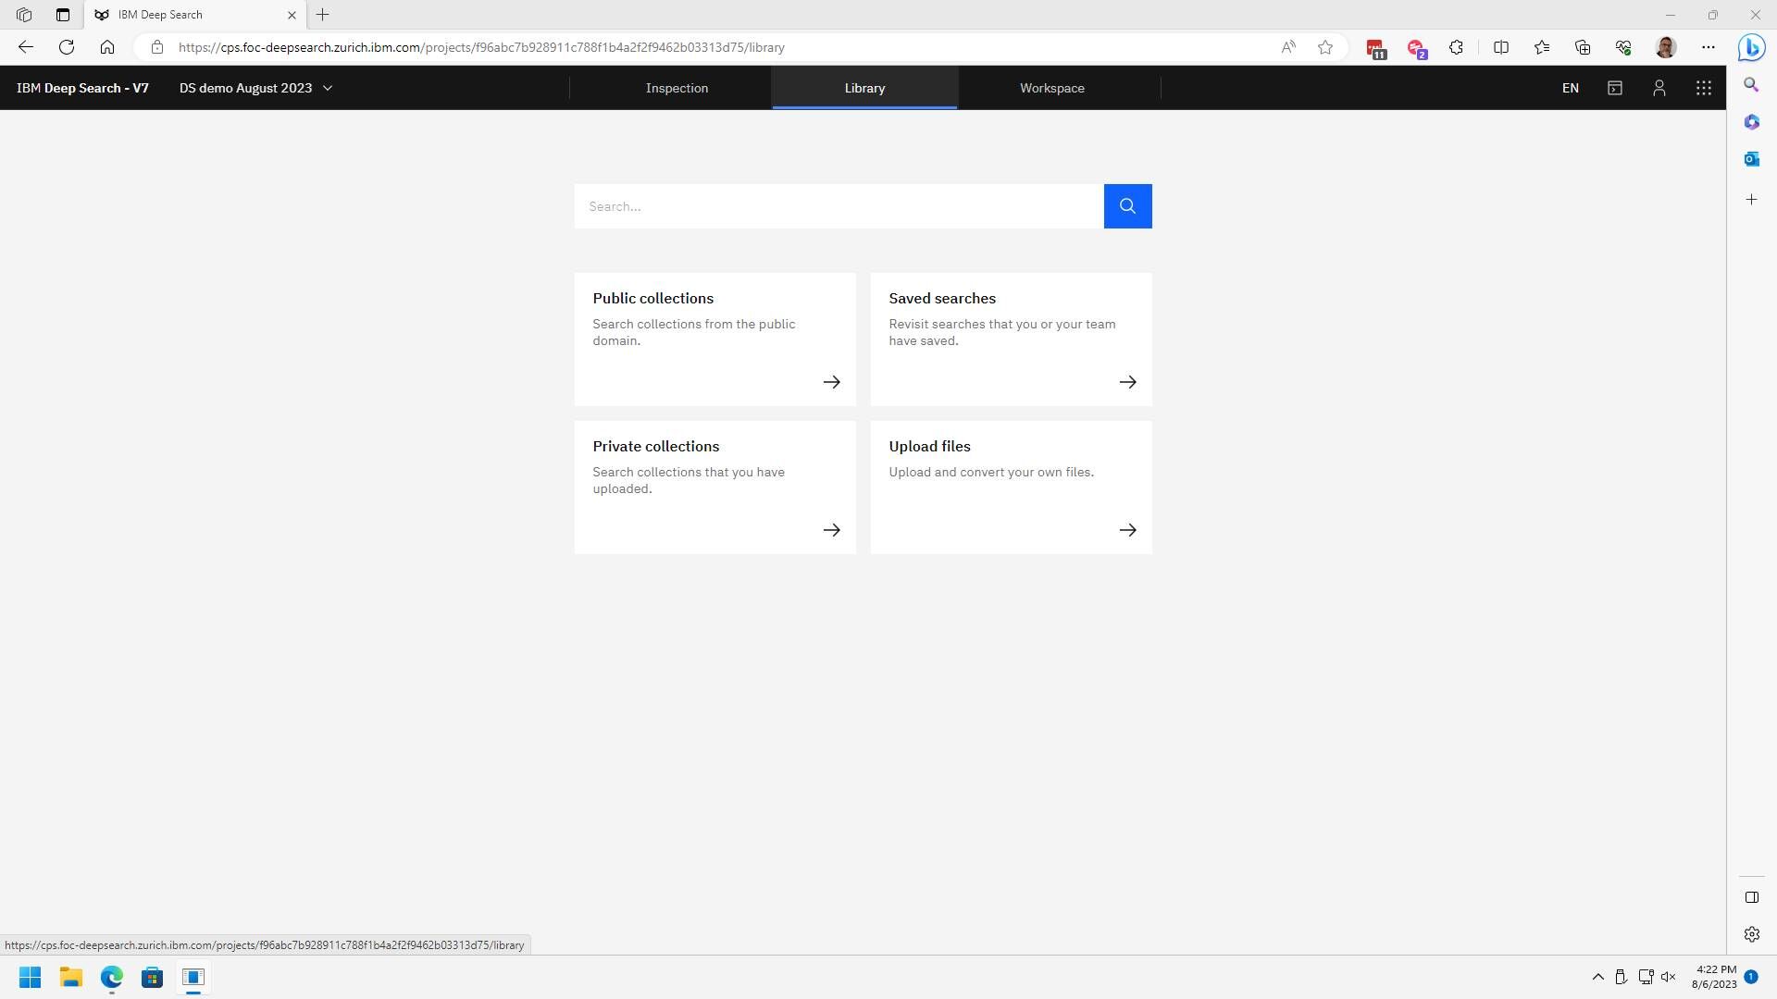Open the battery tray icon

point(1621,977)
